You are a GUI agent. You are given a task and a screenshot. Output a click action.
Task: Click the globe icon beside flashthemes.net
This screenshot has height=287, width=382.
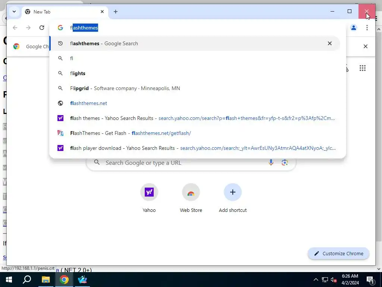(60, 103)
